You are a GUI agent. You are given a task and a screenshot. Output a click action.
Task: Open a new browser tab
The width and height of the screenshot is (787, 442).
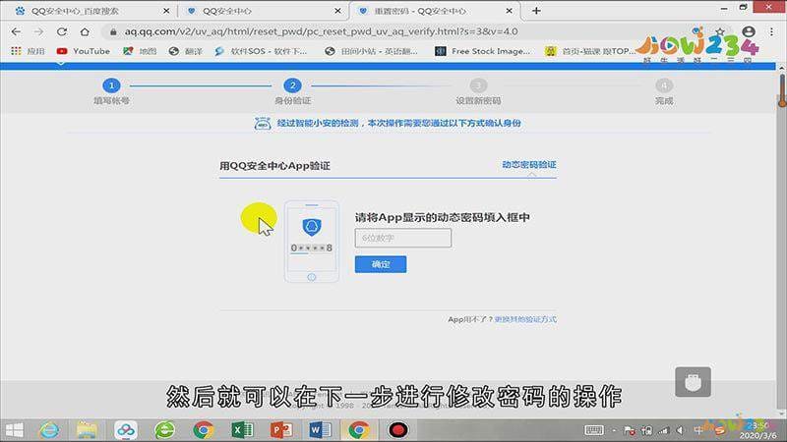[x=536, y=11]
